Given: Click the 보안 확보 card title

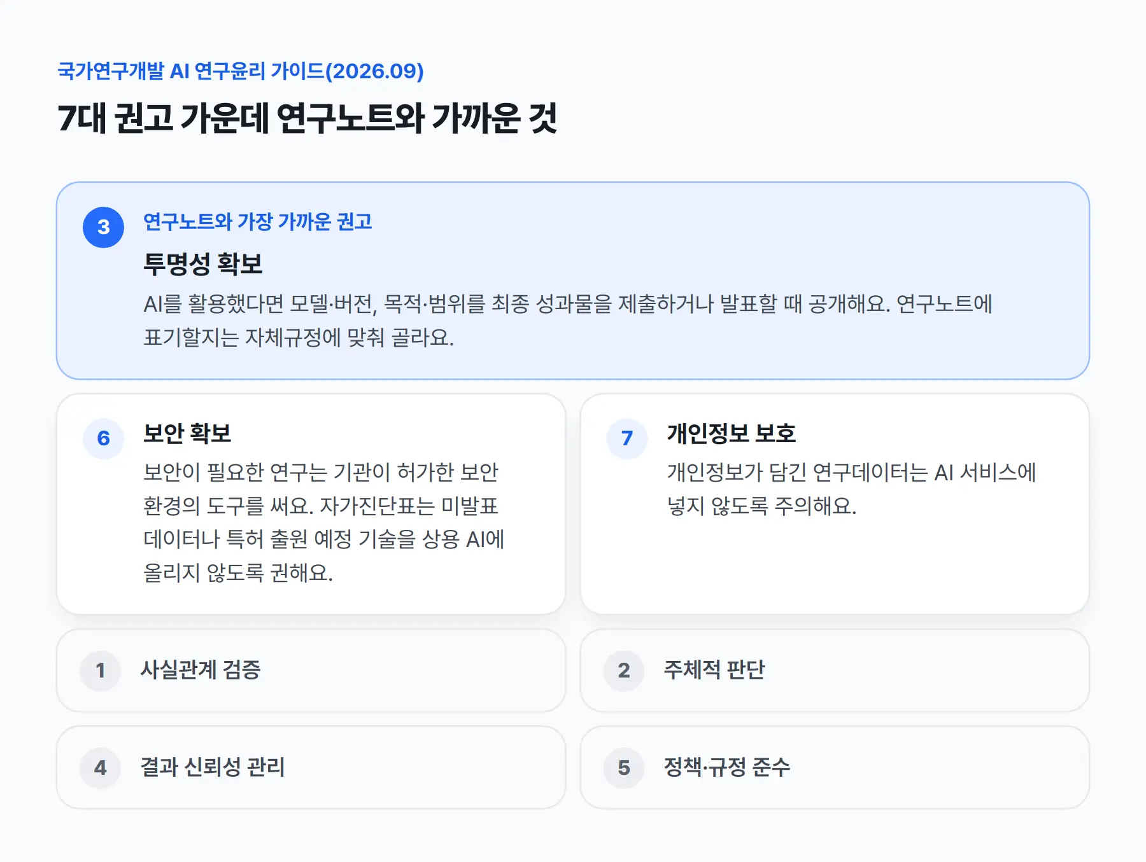Looking at the screenshot, I should click(187, 433).
